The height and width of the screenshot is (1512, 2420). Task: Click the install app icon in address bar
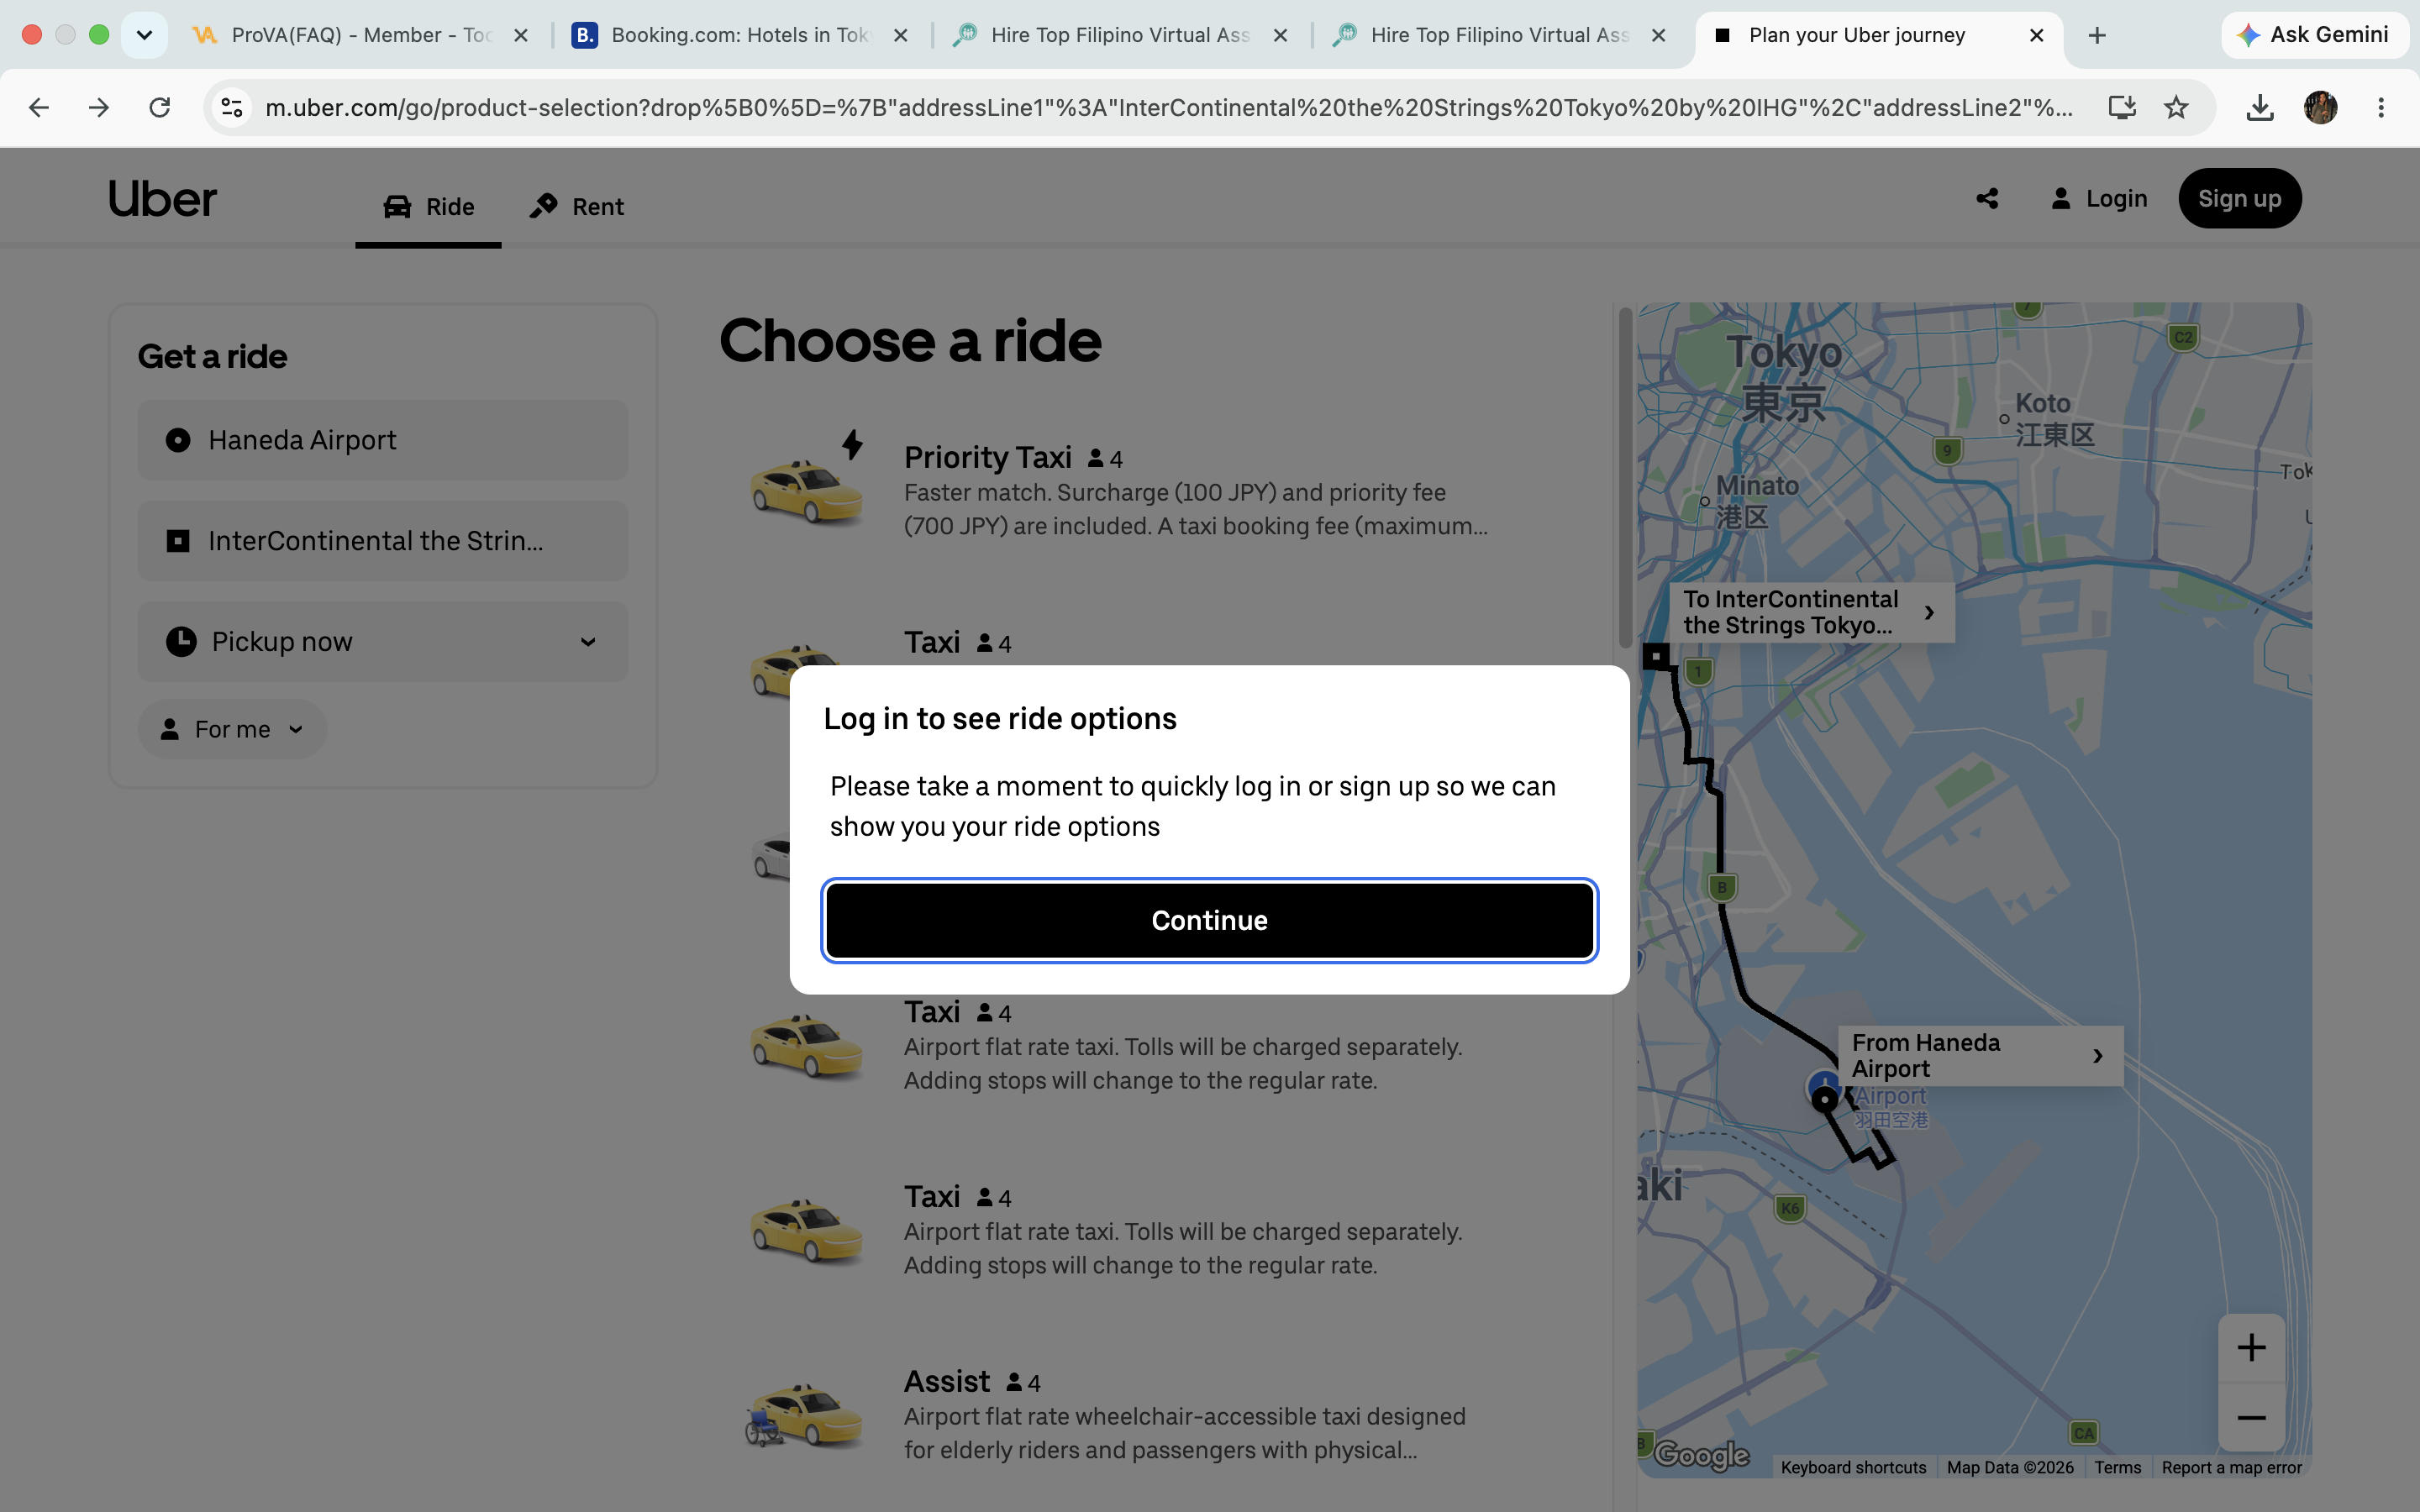2121,107
